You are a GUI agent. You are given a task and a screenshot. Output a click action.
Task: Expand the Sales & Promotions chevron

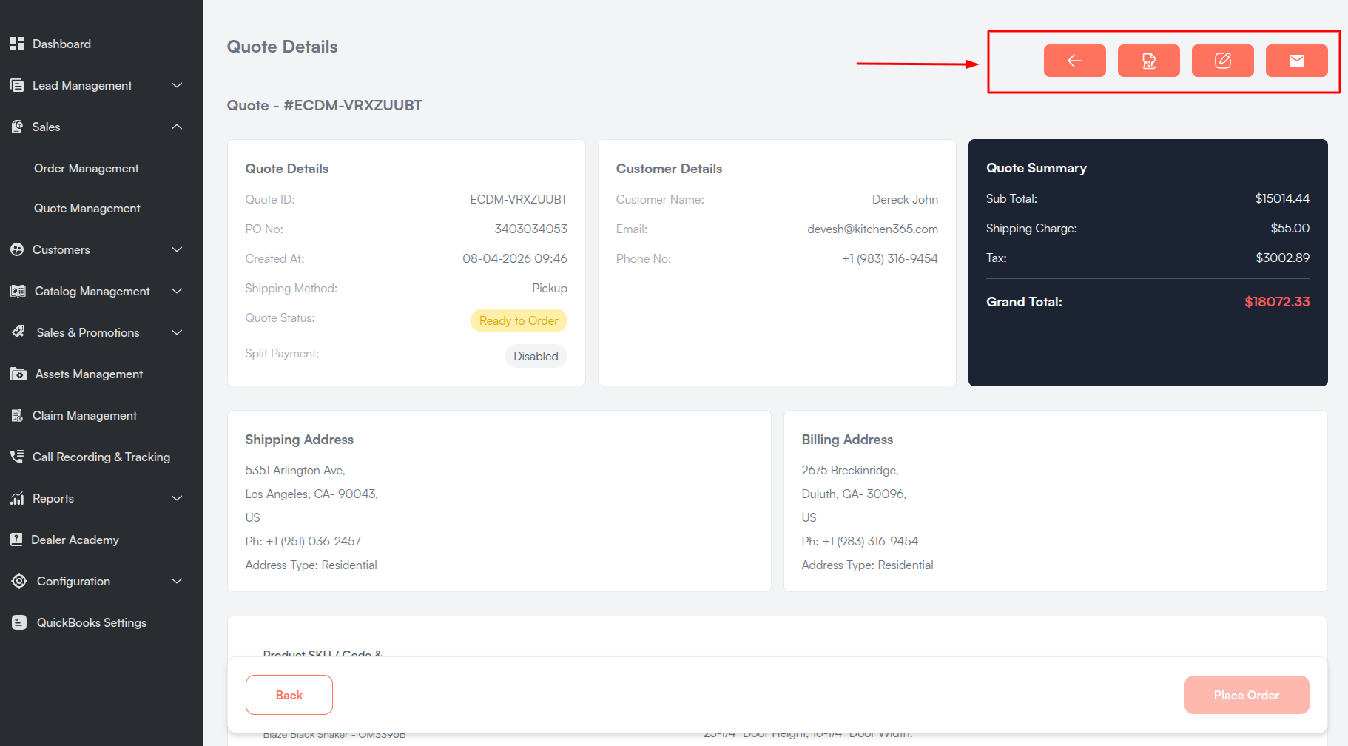pyautogui.click(x=177, y=332)
